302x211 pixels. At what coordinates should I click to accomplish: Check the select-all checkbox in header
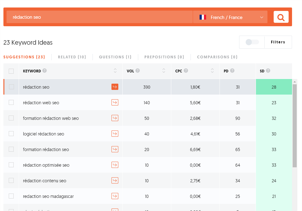11,71
